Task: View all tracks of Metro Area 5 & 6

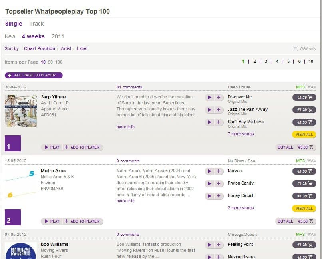Action: click(304, 209)
